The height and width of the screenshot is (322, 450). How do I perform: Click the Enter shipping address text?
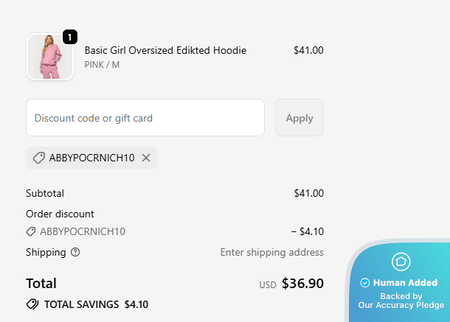click(271, 252)
